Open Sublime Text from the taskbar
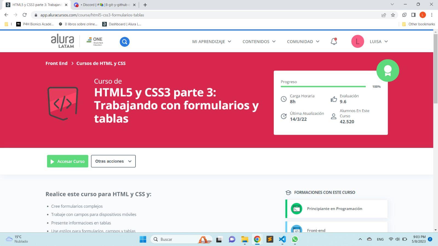The image size is (438, 246). [x=270, y=239]
